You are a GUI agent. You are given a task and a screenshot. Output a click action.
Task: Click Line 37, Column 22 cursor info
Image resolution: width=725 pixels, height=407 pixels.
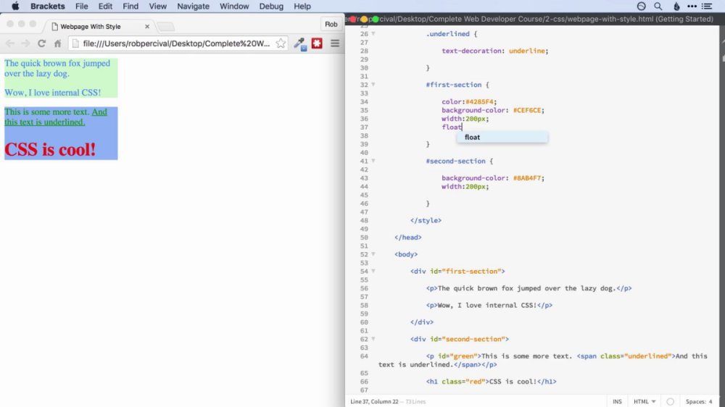pyautogui.click(x=374, y=401)
